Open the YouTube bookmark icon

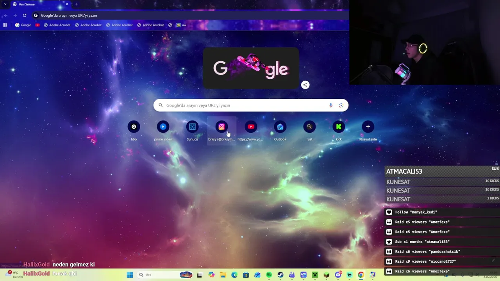[37, 25]
